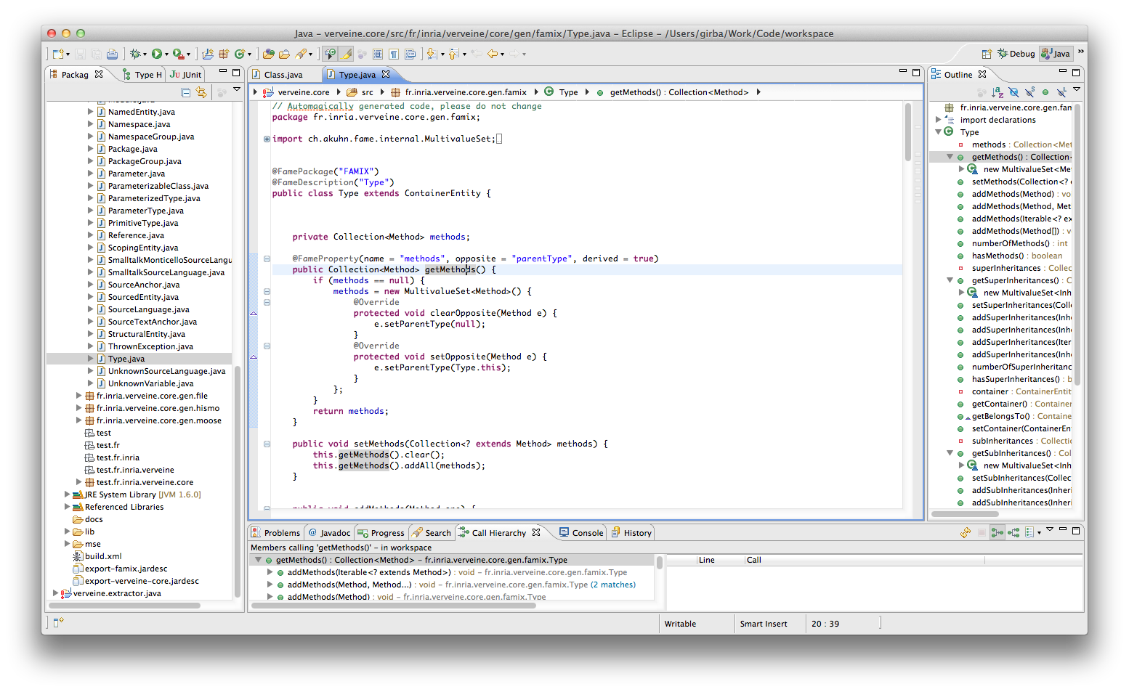1129x692 pixels.
Task: Collapse getMethods() root in Call Hierarchy
Action: point(258,560)
